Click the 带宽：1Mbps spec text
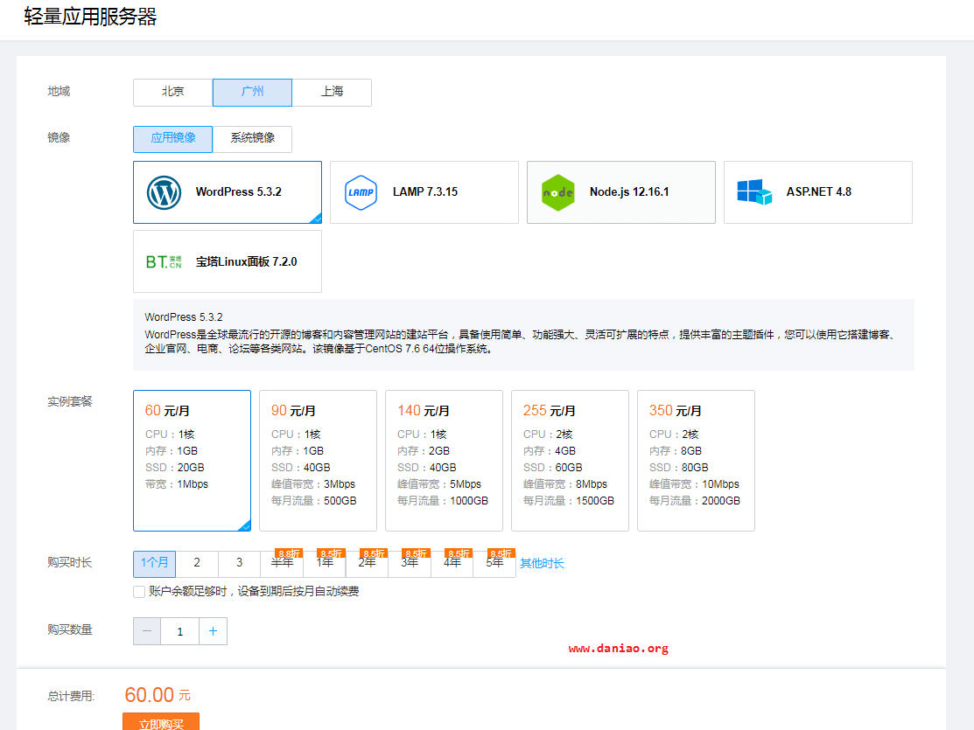This screenshot has width=974, height=730. (x=177, y=484)
